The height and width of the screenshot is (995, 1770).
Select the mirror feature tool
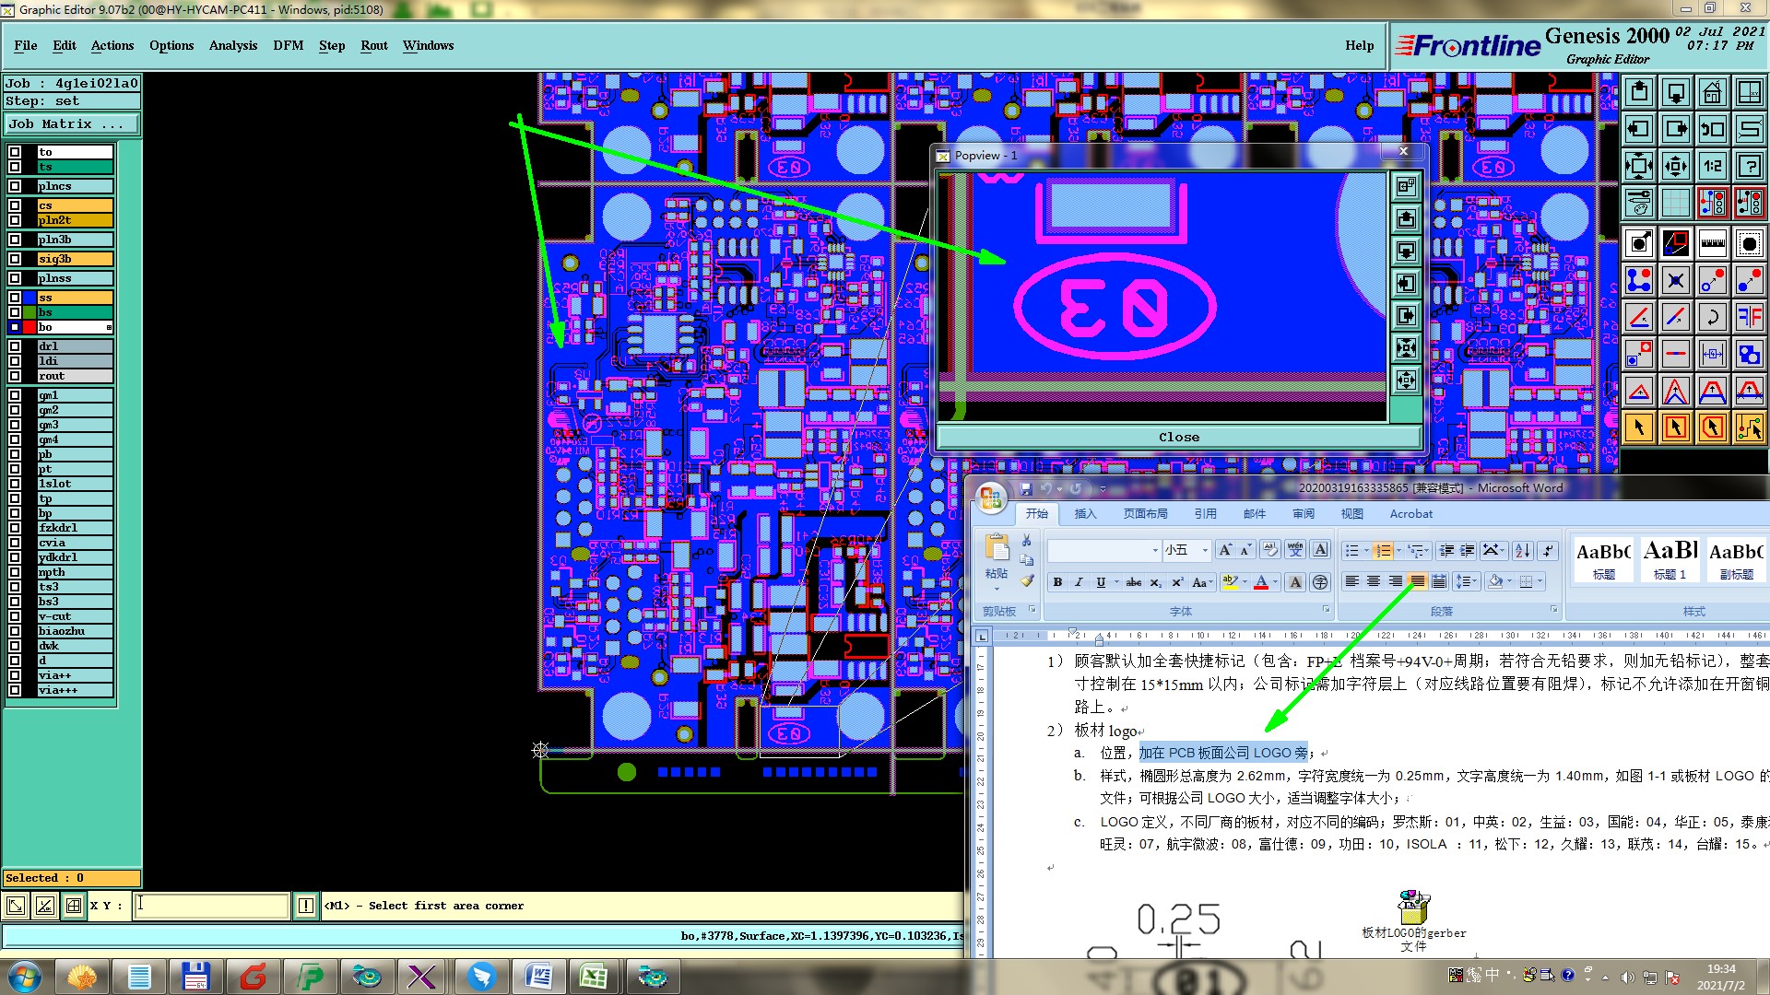pyautogui.click(x=1749, y=317)
